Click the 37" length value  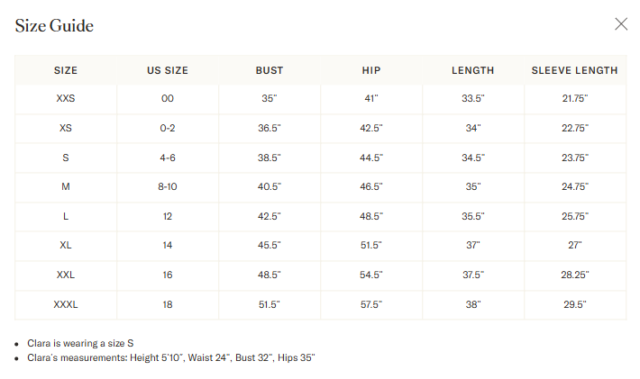point(472,246)
